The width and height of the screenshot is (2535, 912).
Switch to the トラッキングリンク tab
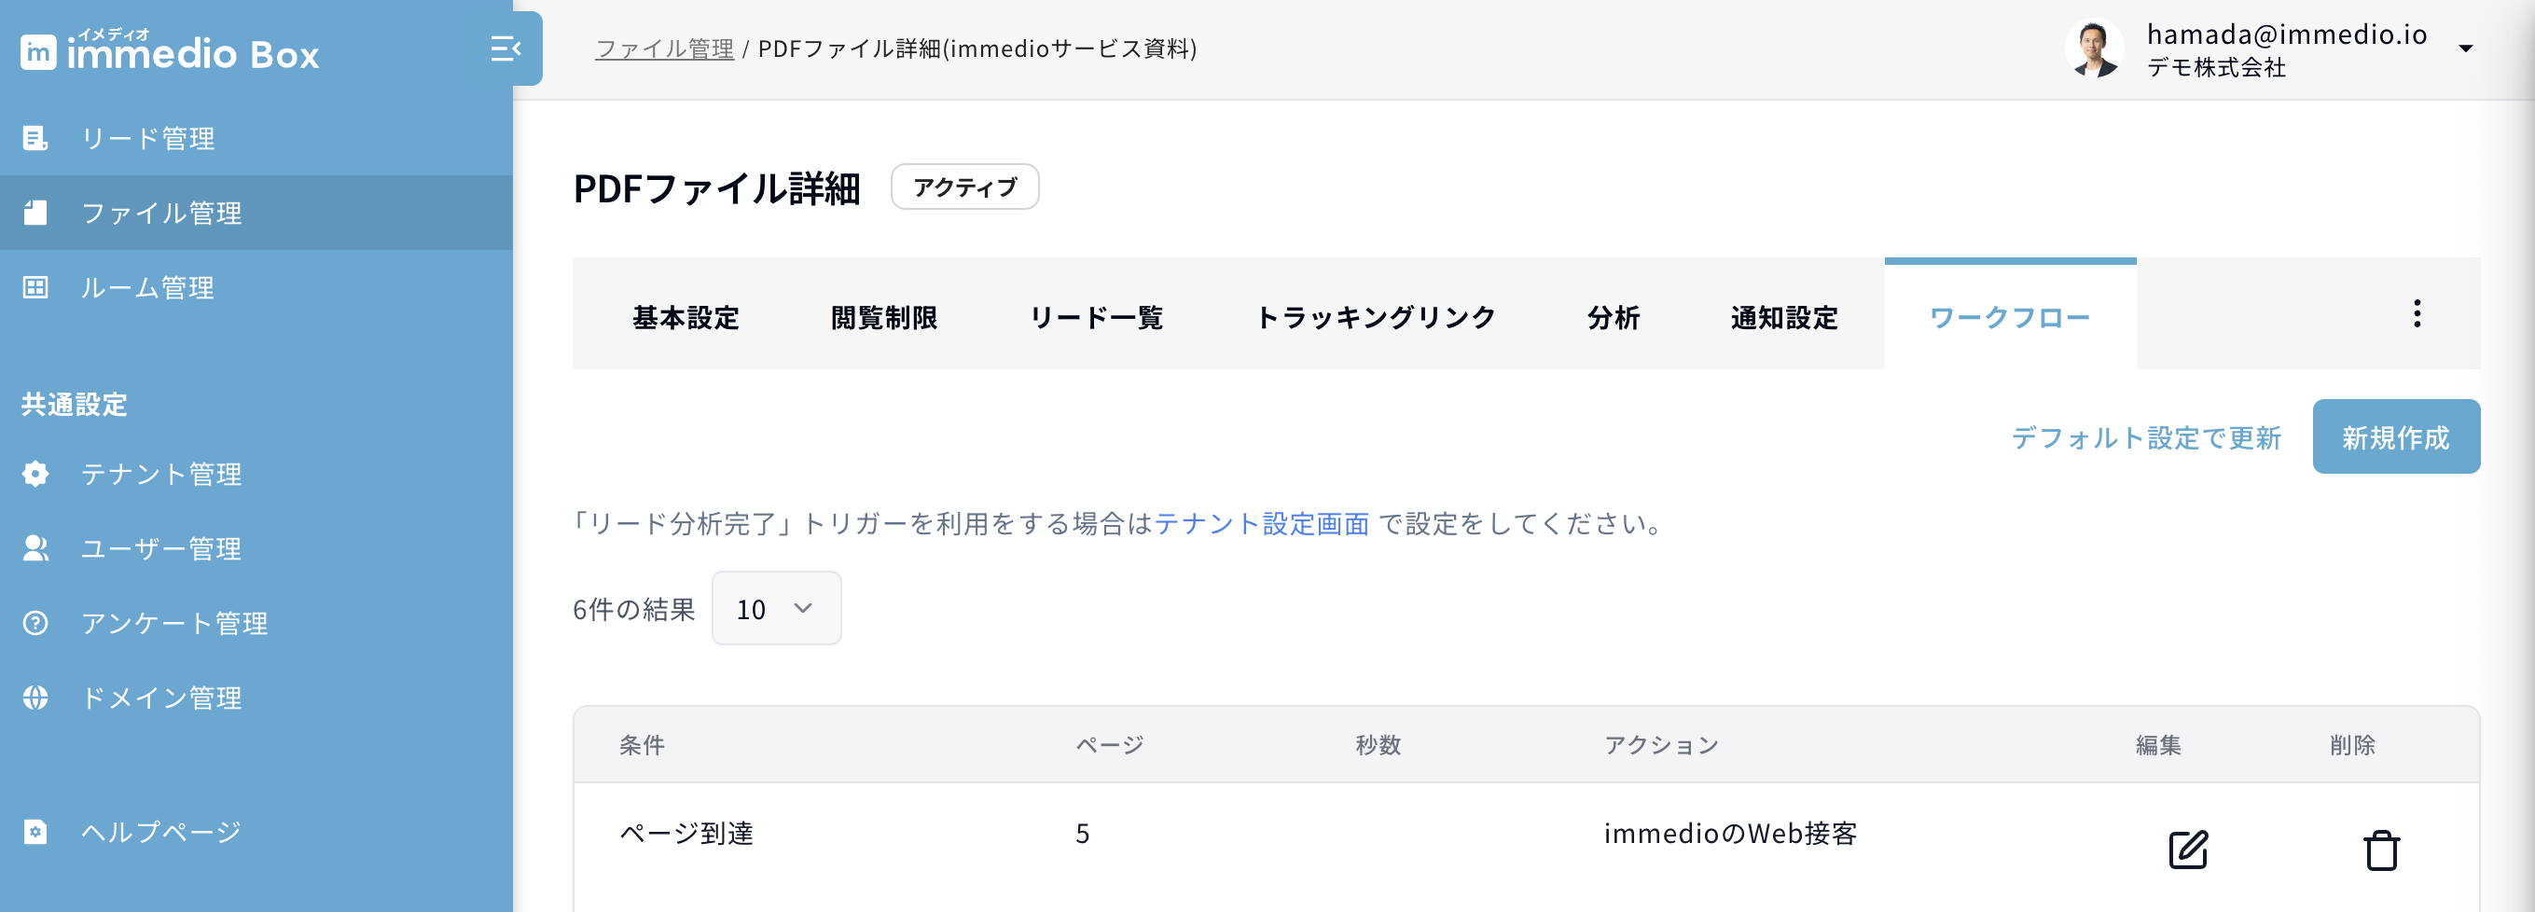pos(1376,318)
